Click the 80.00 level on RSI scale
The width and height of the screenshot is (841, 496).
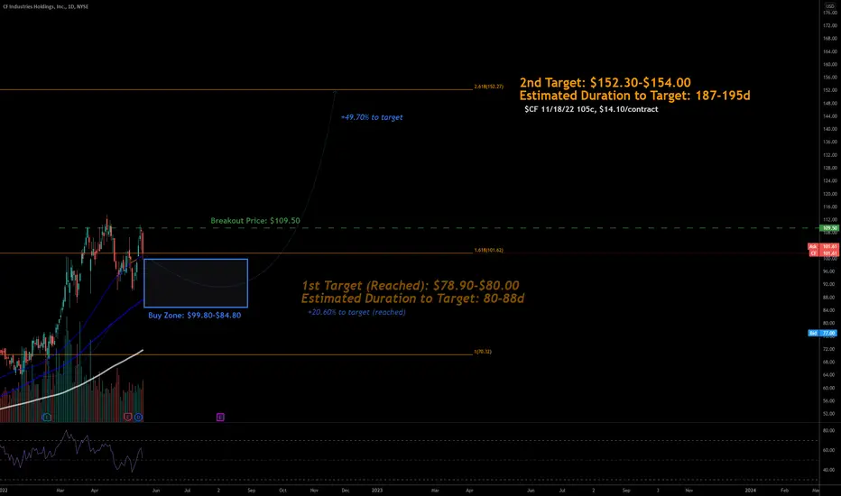[828, 430]
